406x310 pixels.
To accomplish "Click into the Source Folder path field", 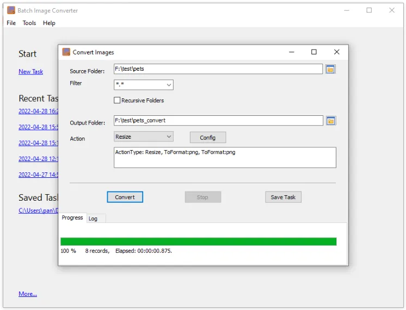I will click(218, 69).
